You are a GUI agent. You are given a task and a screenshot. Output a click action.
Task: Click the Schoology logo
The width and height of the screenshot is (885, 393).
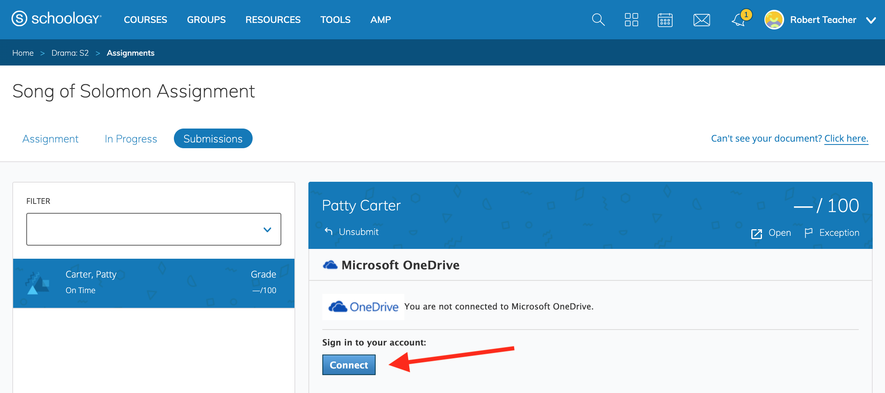56,19
